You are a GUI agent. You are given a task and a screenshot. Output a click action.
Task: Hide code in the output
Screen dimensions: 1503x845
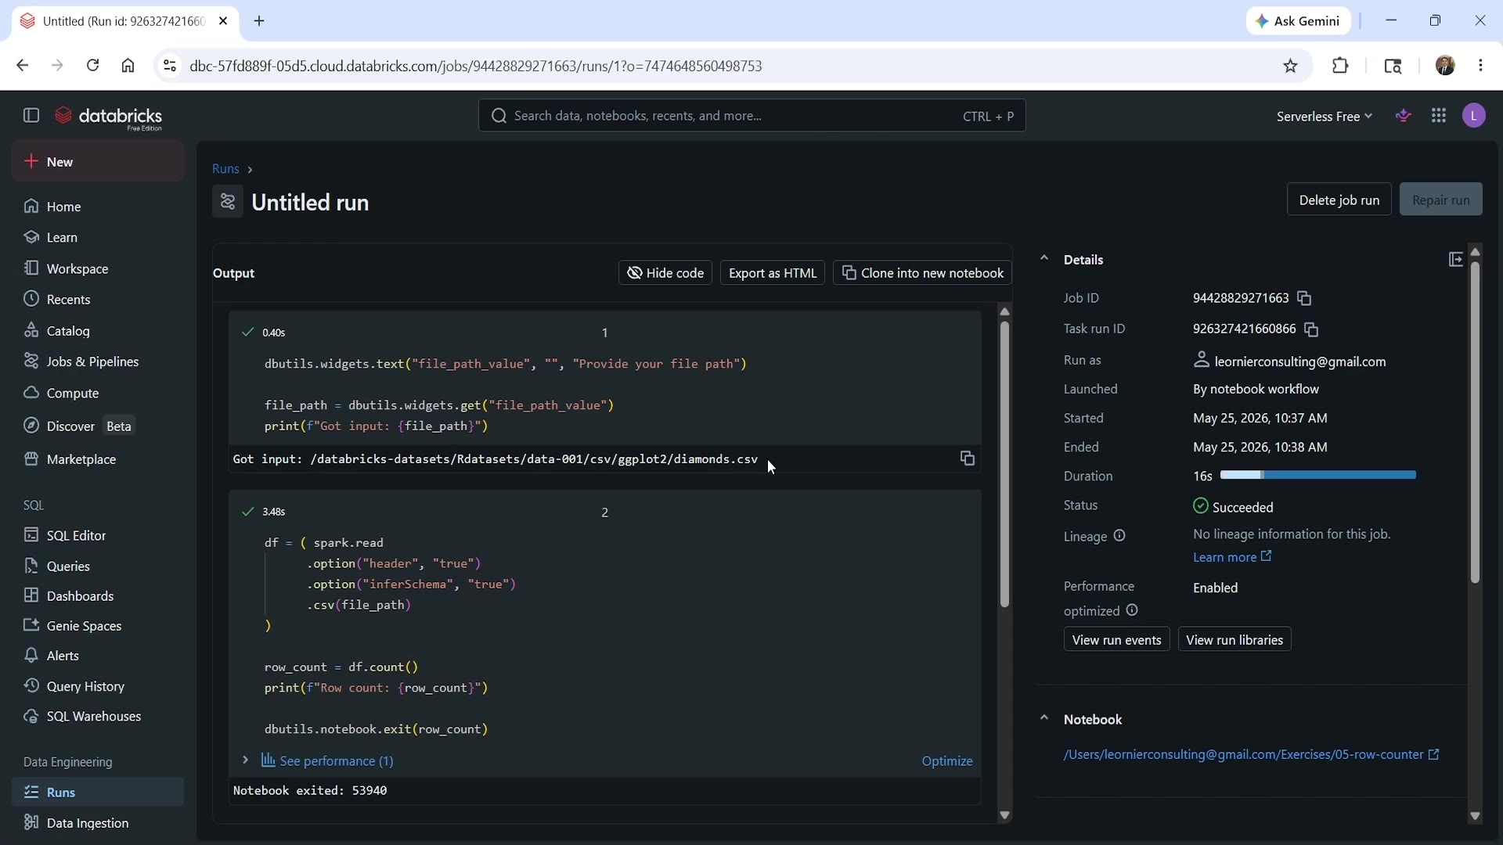(x=665, y=273)
